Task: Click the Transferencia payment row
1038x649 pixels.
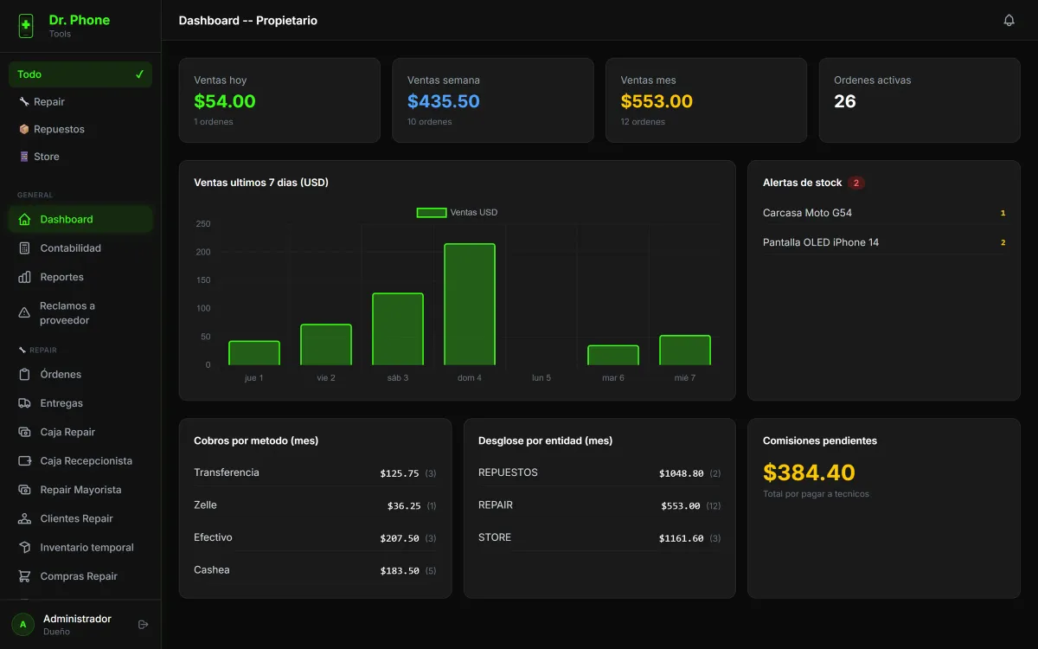Action: pos(315,472)
